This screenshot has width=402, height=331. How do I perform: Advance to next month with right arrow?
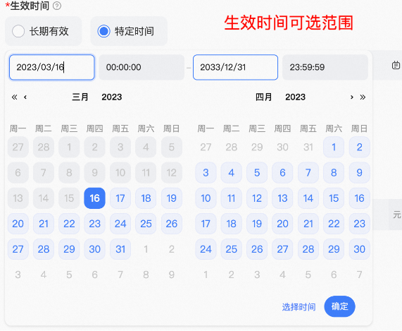(x=352, y=97)
